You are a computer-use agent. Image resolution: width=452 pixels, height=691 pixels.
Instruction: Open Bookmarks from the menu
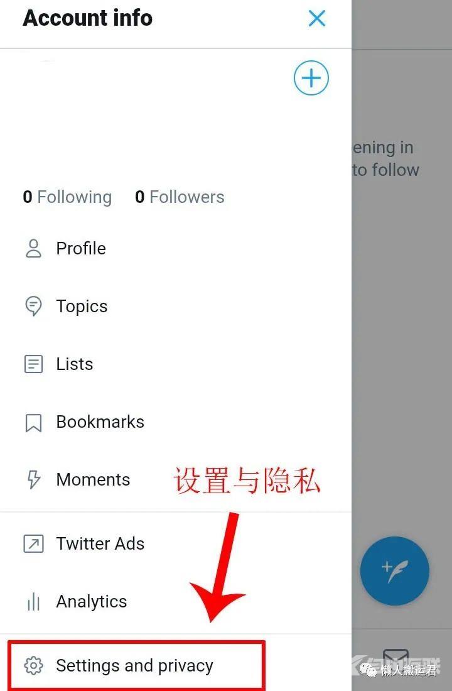tap(176, 422)
